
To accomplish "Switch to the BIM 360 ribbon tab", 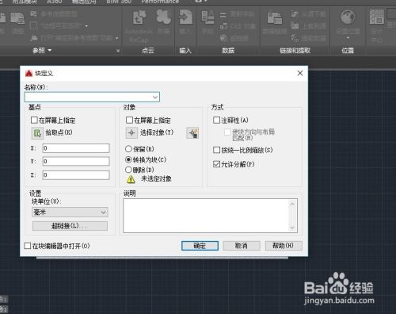I will 119,2.
